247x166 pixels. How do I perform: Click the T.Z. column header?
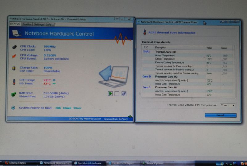[x=148, y=47]
